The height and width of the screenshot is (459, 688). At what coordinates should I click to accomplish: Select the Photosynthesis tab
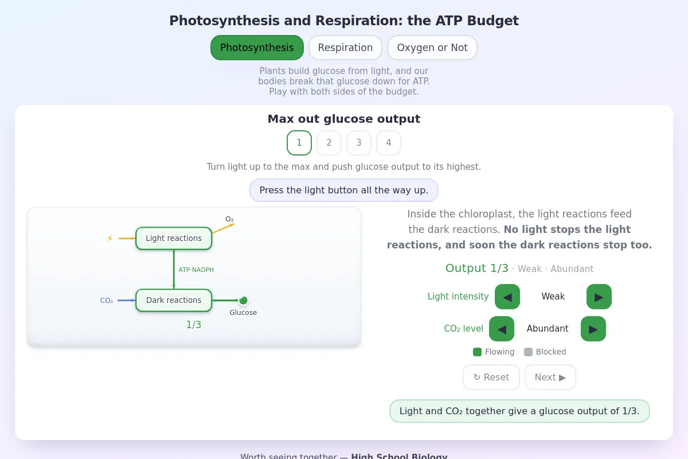click(257, 48)
